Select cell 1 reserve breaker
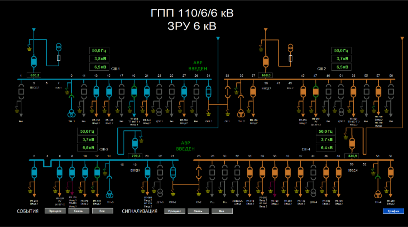The height and width of the screenshot is (227, 408). pos(21,92)
